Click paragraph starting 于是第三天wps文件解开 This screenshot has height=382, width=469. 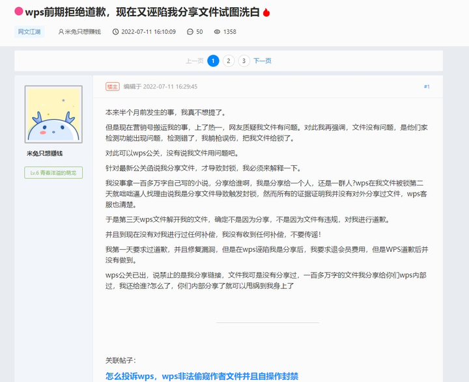[x=249, y=219]
